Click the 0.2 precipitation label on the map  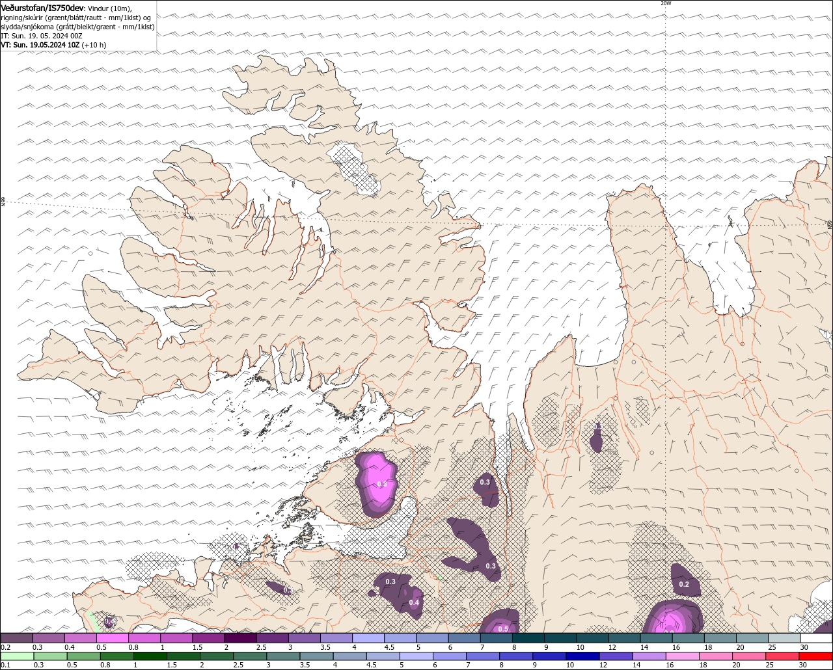(684, 585)
